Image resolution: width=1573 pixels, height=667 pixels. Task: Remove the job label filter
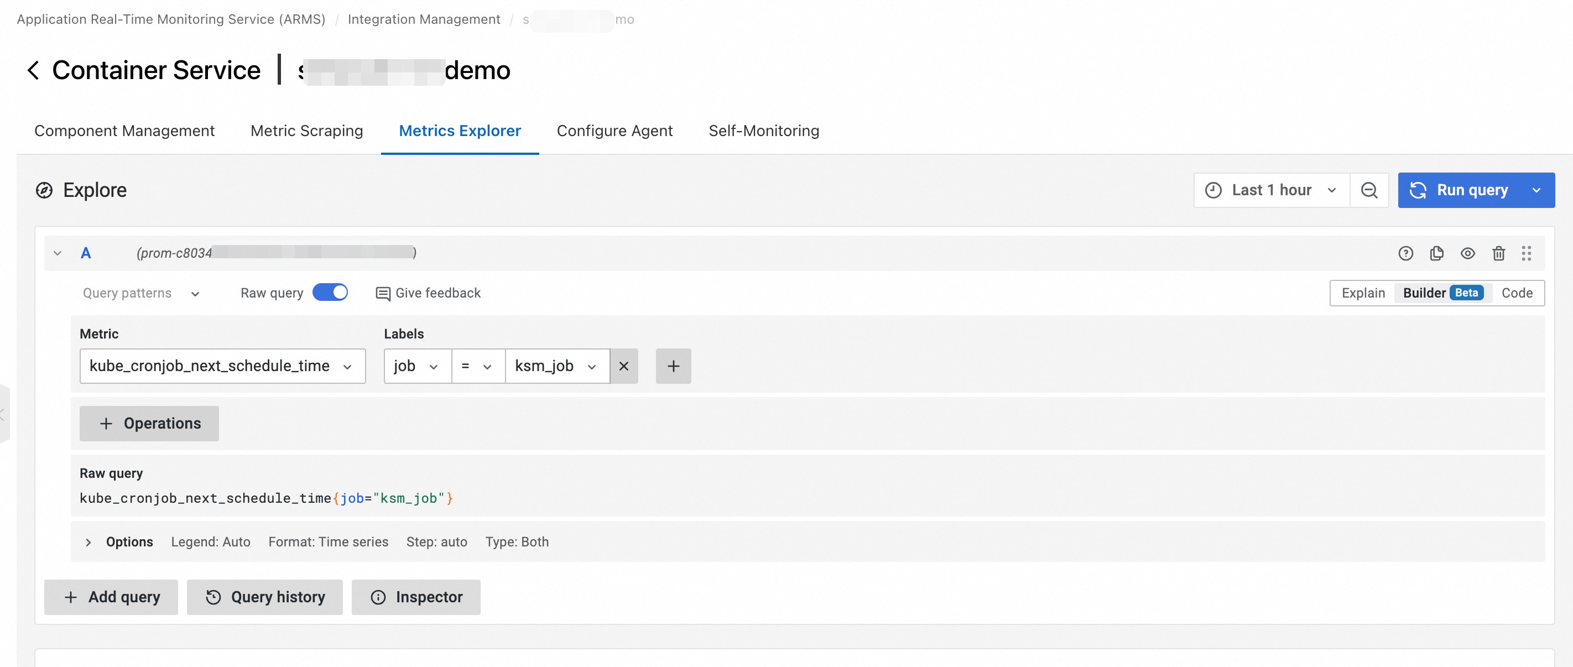[x=623, y=367]
